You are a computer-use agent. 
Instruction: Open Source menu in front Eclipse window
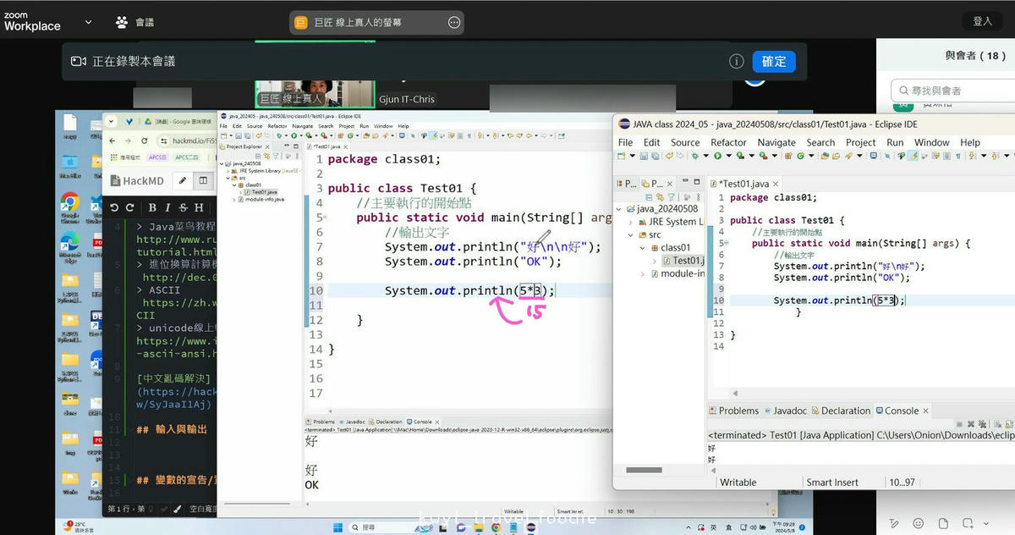pos(685,142)
